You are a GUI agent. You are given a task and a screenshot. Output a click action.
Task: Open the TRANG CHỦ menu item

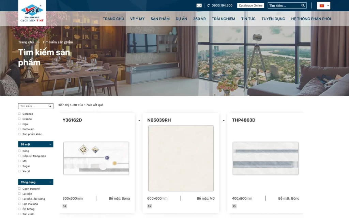click(x=113, y=19)
